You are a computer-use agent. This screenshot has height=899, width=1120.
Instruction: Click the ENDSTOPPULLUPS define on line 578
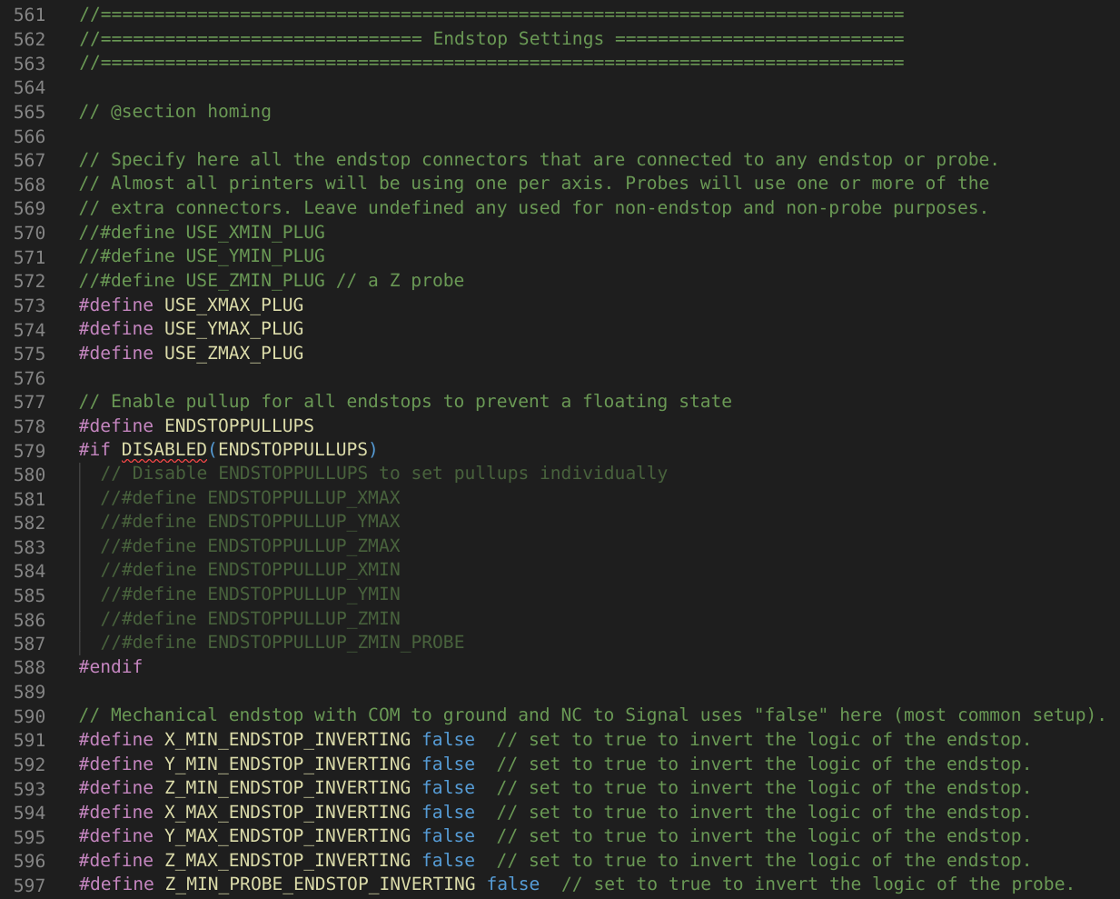pos(239,426)
